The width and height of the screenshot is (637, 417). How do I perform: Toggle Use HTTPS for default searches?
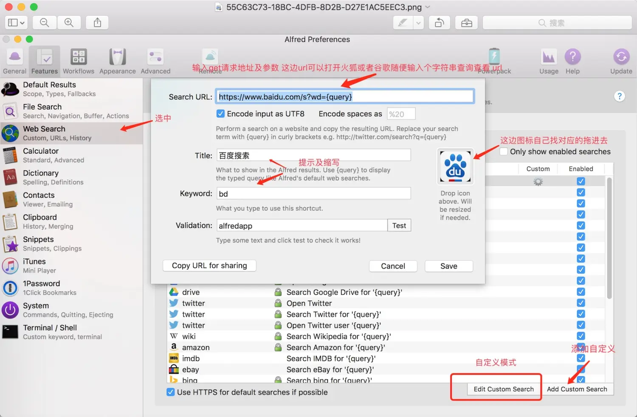(x=171, y=392)
